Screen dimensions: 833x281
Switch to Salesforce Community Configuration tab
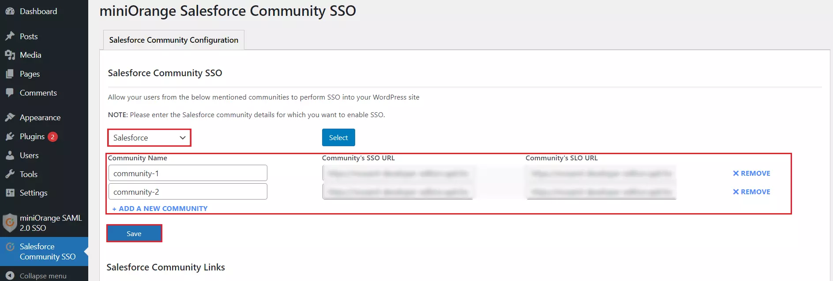point(174,40)
